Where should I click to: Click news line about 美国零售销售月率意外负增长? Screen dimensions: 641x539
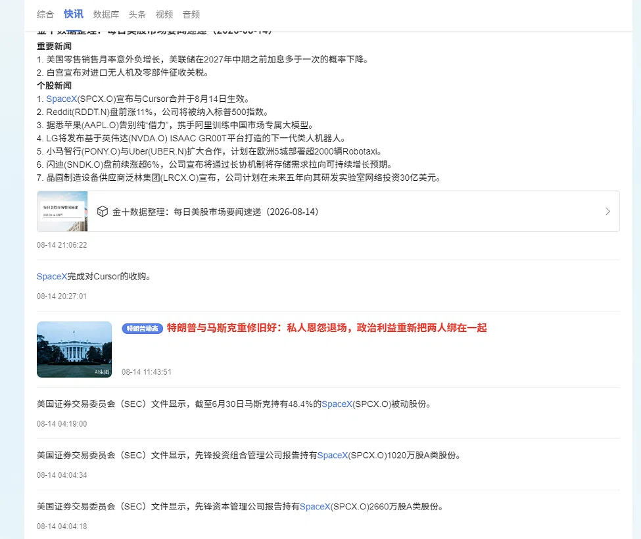click(x=204, y=60)
